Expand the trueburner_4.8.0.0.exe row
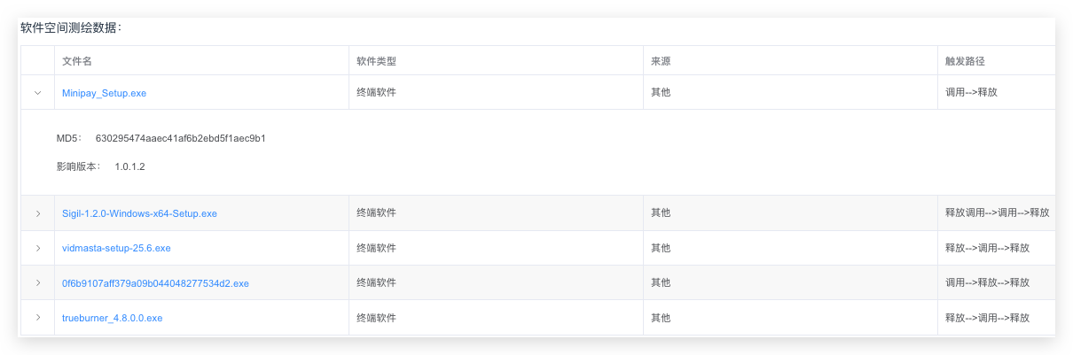Image resolution: width=1073 pixels, height=355 pixels. pos(37,317)
